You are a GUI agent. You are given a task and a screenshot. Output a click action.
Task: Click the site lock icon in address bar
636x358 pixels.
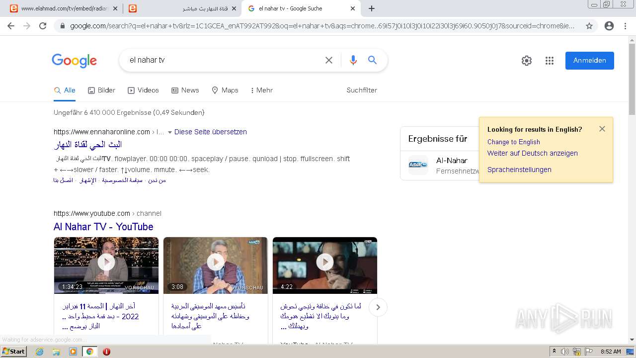(x=63, y=26)
